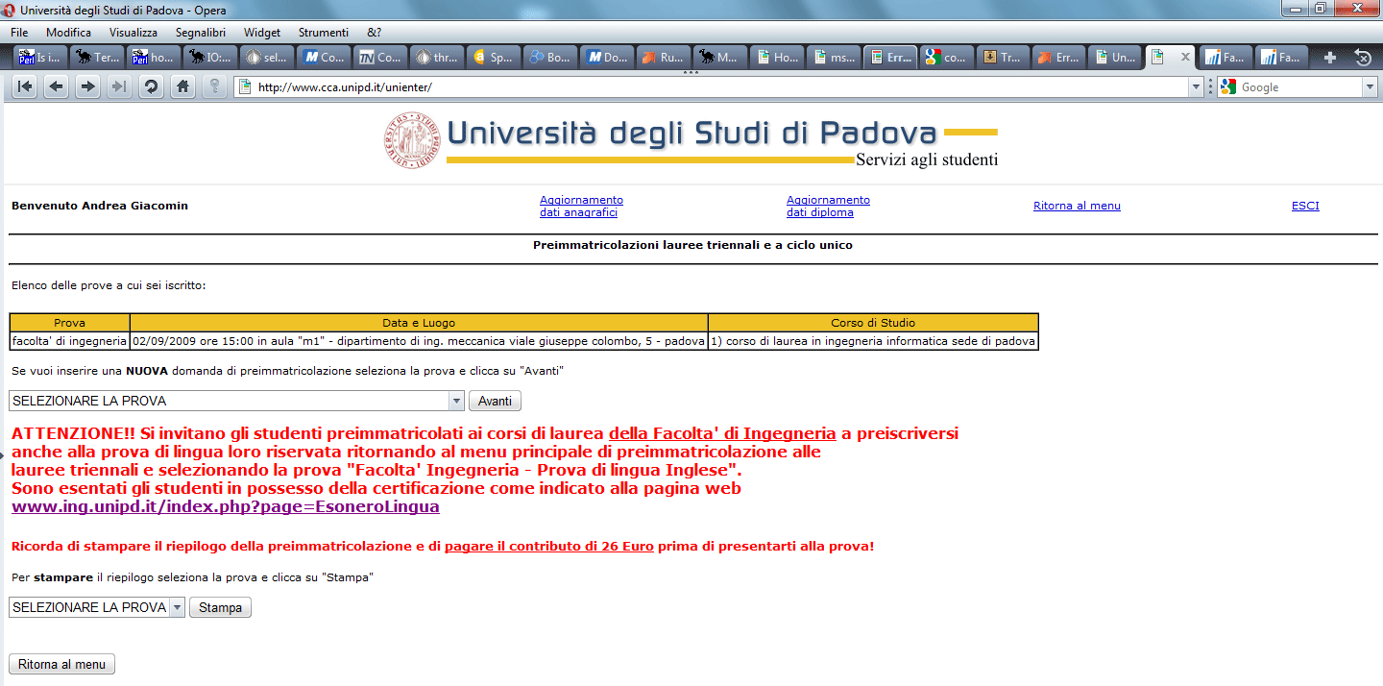Click the Data e Luogo column header

point(419,323)
